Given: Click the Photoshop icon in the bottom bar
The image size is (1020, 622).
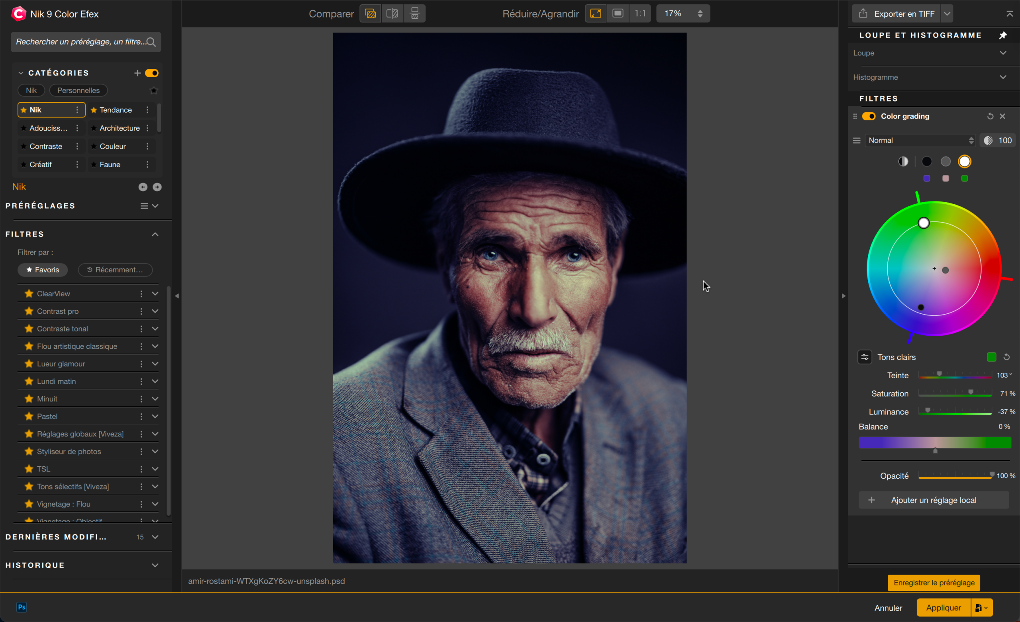Looking at the screenshot, I should [x=22, y=607].
